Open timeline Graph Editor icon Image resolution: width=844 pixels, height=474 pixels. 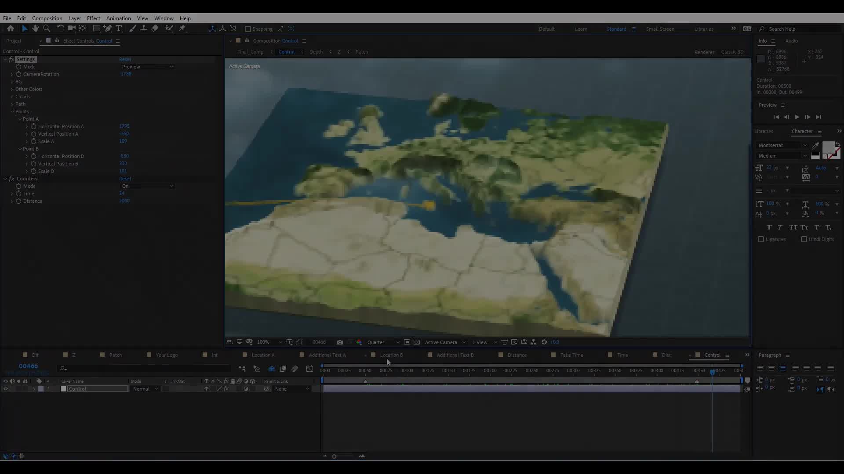pyautogui.click(x=310, y=369)
